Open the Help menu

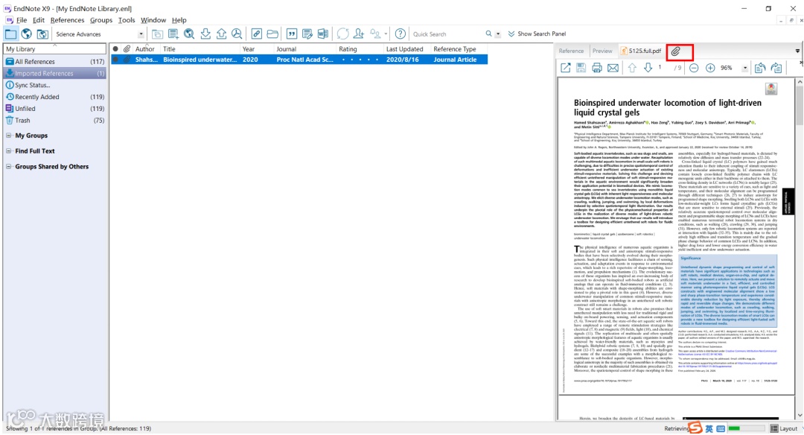tap(179, 20)
